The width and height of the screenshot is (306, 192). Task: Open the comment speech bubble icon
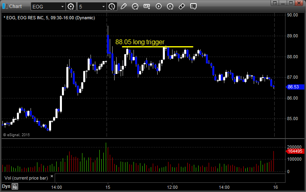tap(193, 6)
